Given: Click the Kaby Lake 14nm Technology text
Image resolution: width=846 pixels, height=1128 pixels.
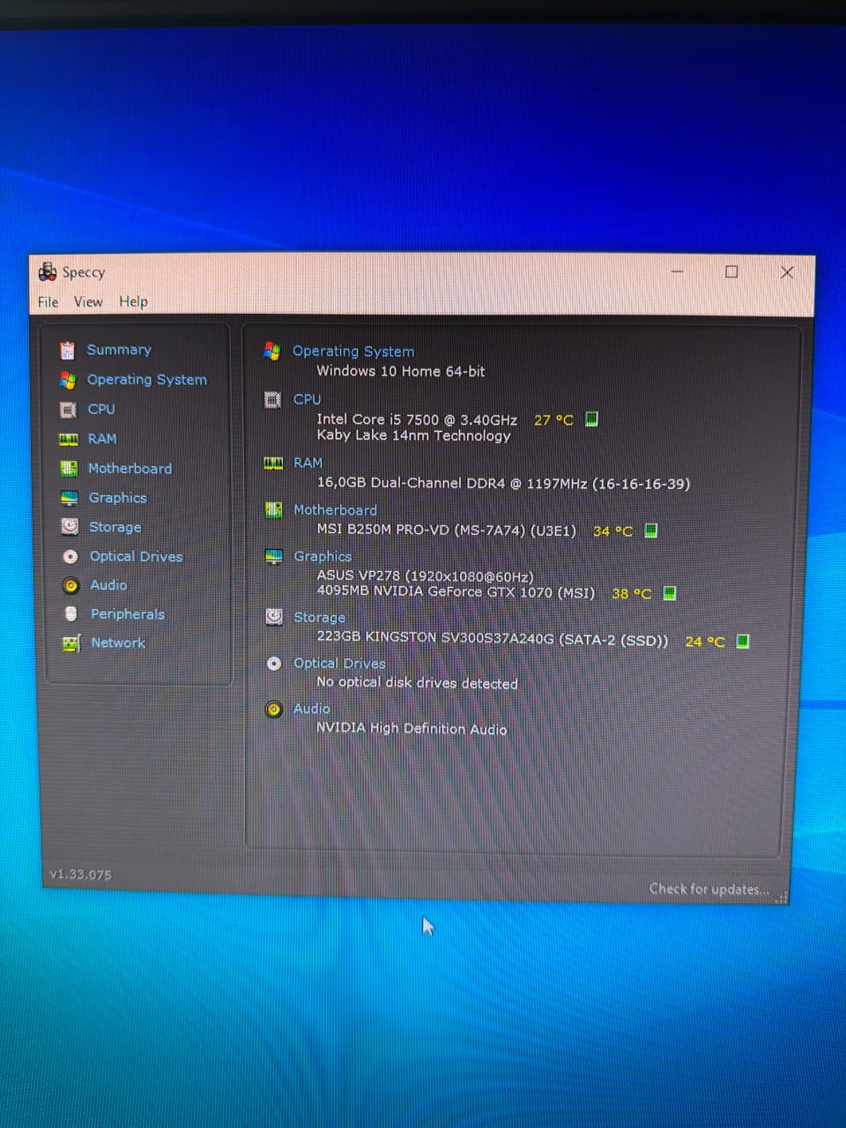Looking at the screenshot, I should pos(413,435).
